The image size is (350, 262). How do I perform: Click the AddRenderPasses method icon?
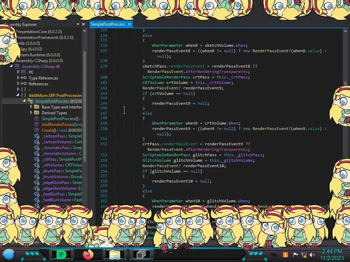click(x=37, y=124)
